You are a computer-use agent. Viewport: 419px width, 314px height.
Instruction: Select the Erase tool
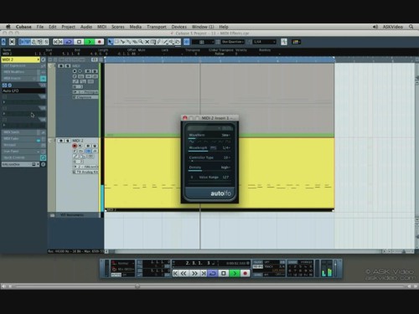(x=135, y=42)
